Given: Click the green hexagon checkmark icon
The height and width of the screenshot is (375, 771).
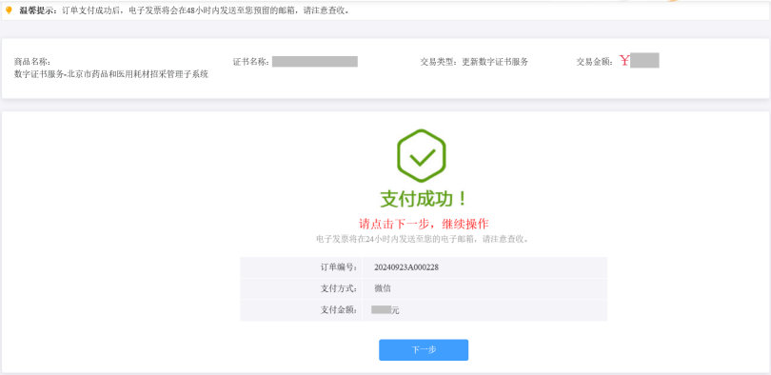Looking at the screenshot, I should click(422, 155).
